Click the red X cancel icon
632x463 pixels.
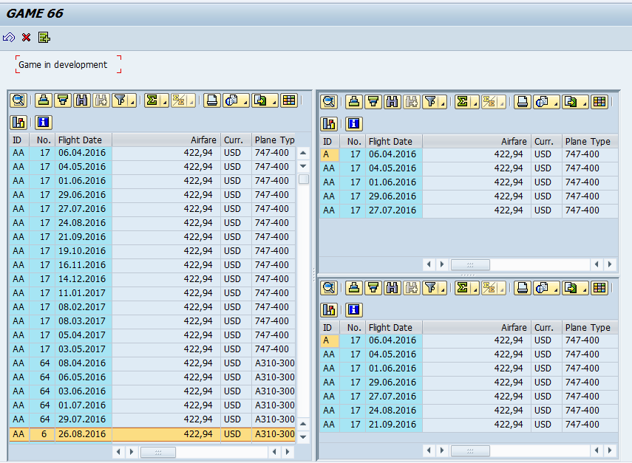pos(26,38)
